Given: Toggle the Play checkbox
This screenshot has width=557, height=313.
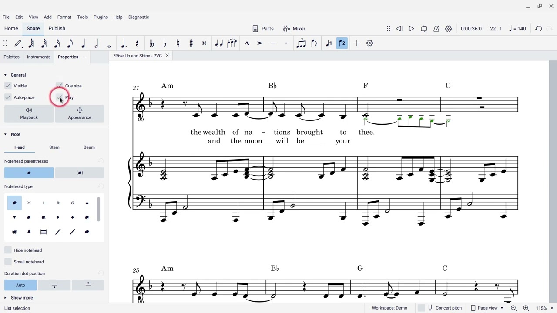Looking at the screenshot, I should point(59,97).
